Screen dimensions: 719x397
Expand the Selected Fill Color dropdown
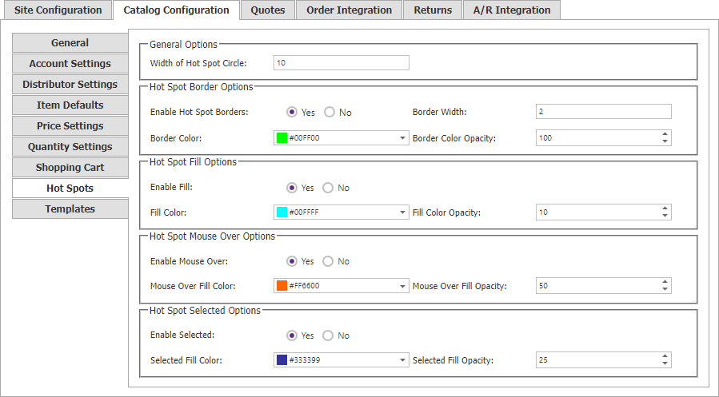click(402, 360)
